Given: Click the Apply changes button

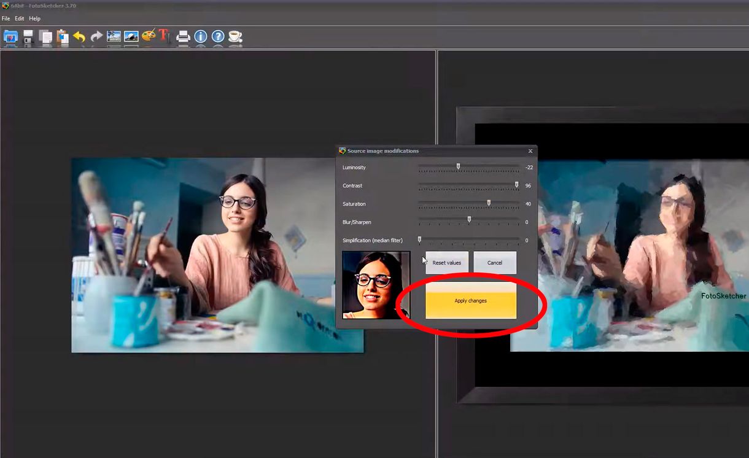Looking at the screenshot, I should pyautogui.click(x=471, y=301).
